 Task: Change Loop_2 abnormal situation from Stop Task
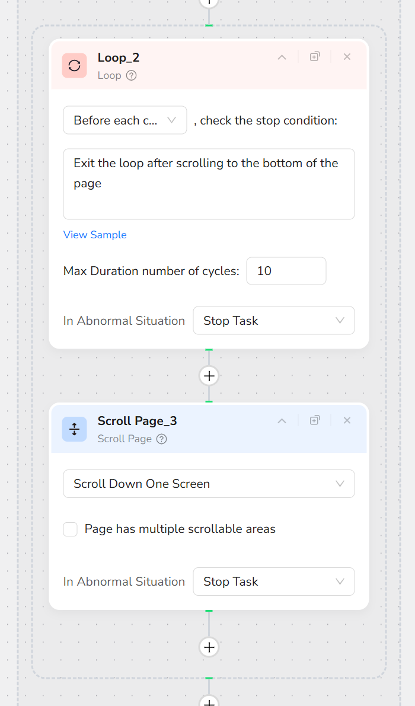[x=273, y=320]
